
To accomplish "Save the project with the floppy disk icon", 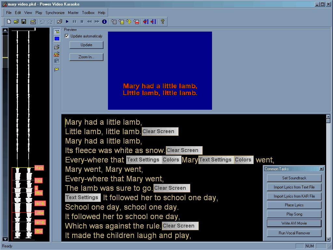I will pyautogui.click(x=24, y=21).
